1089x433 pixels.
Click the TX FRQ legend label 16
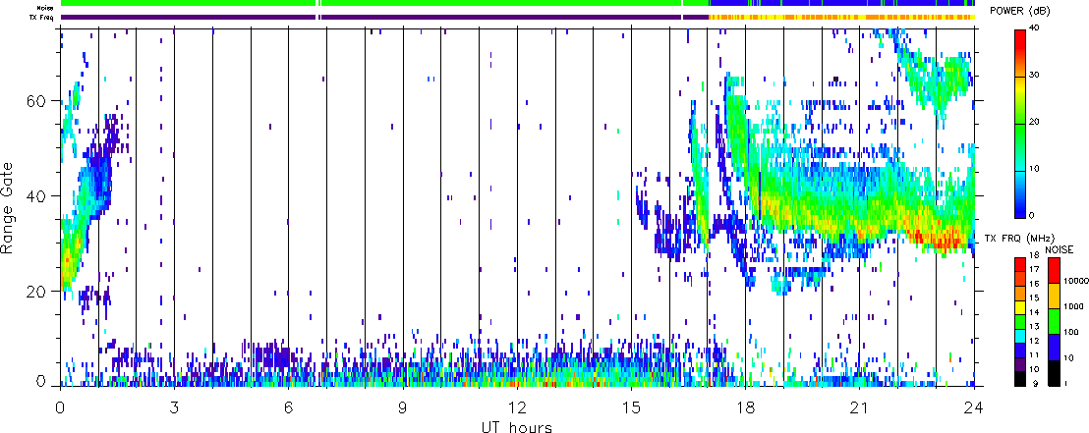click(1033, 285)
